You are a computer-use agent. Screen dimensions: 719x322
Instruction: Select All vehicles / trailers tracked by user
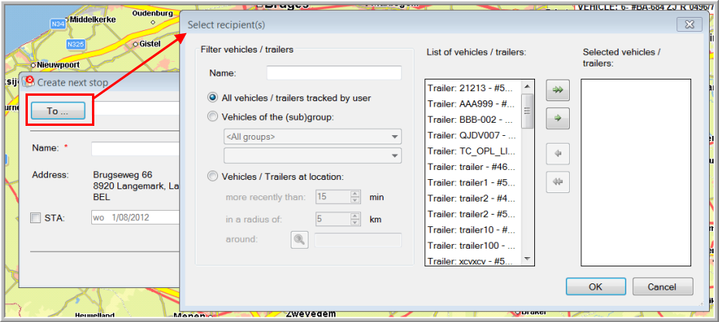tap(213, 98)
